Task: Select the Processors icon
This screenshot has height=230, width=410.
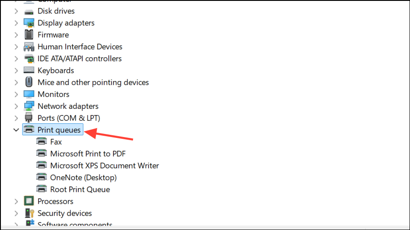Action: click(29, 201)
